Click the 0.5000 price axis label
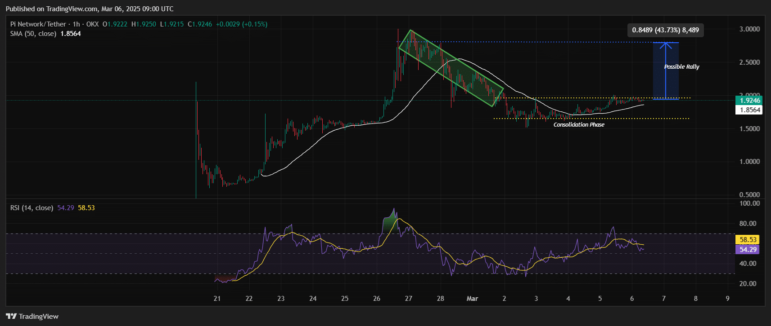 [x=749, y=195]
